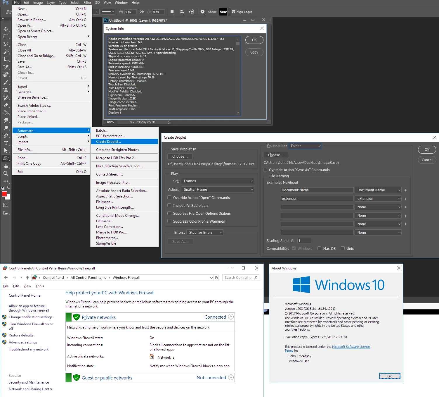Select the Magic Wand tool
This screenshot has width=439, height=397.
click(x=6, y=52)
